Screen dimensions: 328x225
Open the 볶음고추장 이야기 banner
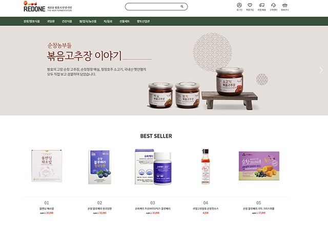coord(164,71)
